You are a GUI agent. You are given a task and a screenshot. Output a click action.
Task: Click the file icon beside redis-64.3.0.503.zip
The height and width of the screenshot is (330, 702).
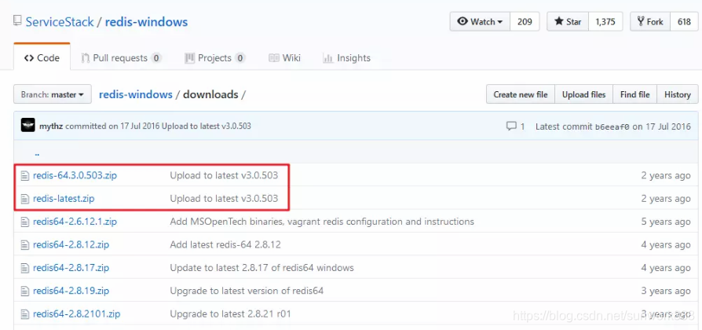pyautogui.click(x=24, y=175)
